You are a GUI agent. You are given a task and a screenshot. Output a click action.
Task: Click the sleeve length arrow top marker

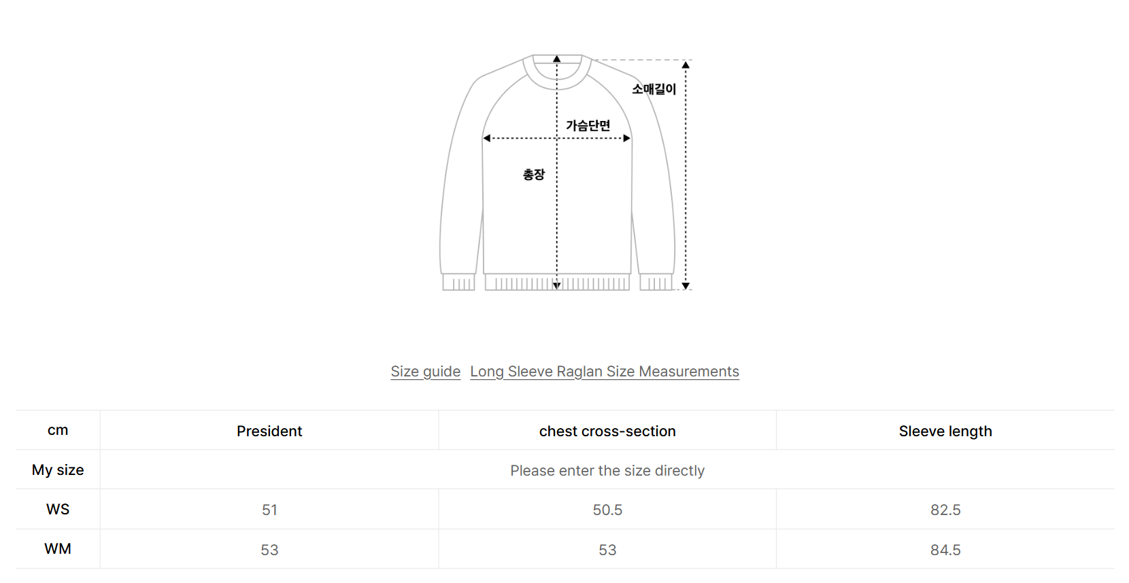(x=686, y=65)
